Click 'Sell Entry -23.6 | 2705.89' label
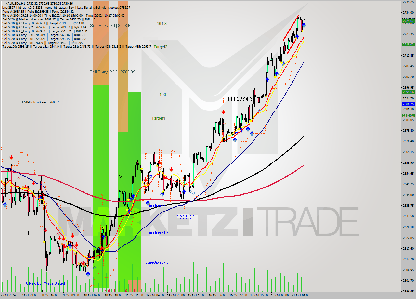 click(112, 72)
